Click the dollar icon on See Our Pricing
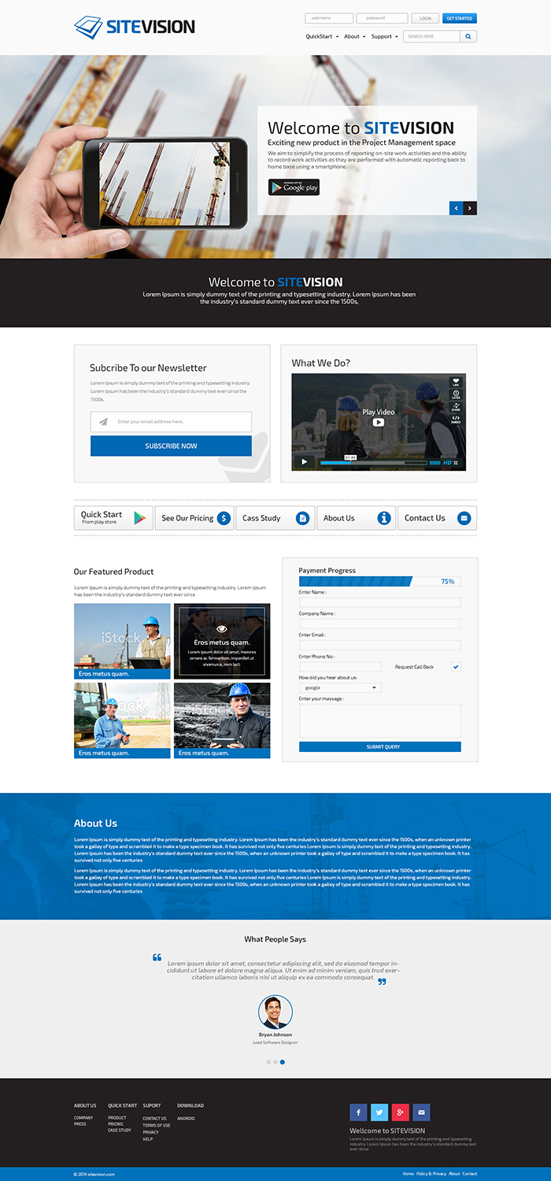551x1181 pixels. point(224,518)
